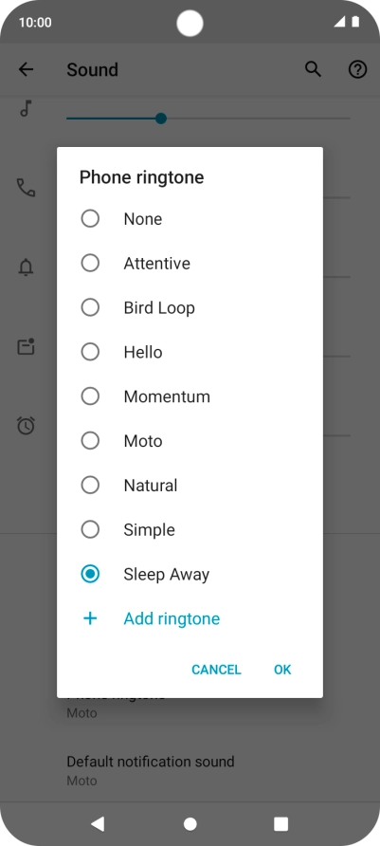Image resolution: width=380 pixels, height=846 pixels.
Task: Tap the media volume slider handle
Action: coord(161,119)
